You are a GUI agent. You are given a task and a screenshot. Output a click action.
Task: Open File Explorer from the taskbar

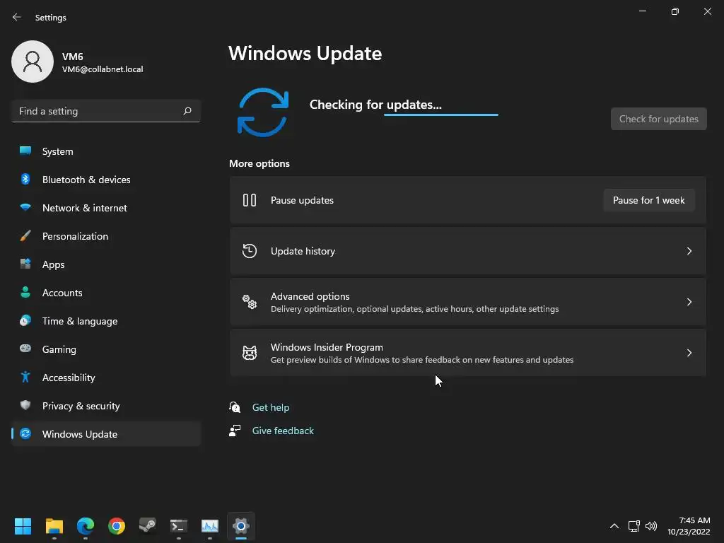point(54,526)
